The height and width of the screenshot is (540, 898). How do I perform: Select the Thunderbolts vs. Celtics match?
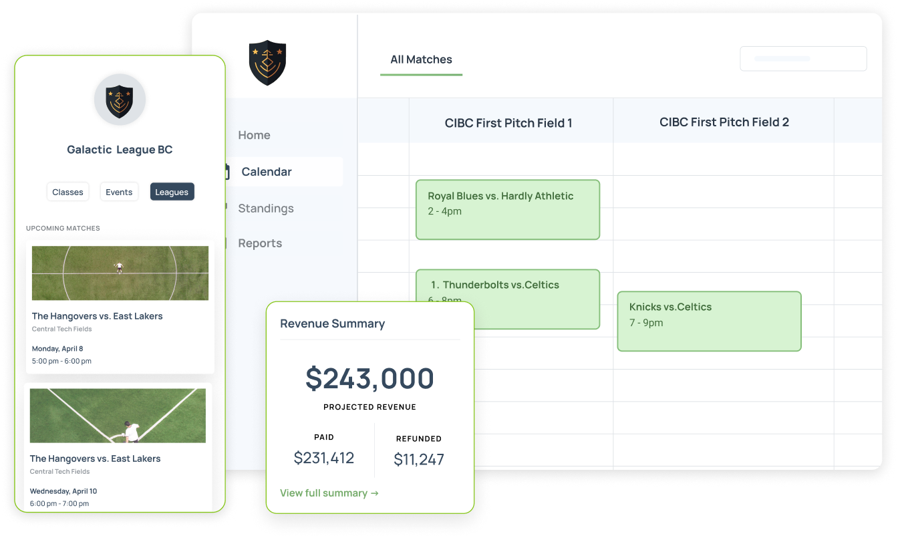click(x=507, y=285)
